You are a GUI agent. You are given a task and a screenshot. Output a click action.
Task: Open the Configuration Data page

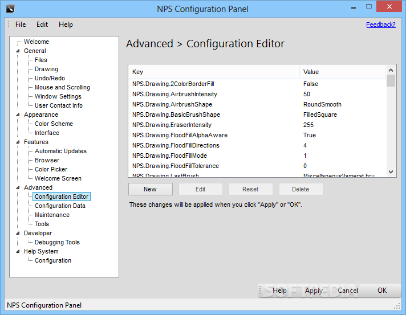click(x=60, y=206)
